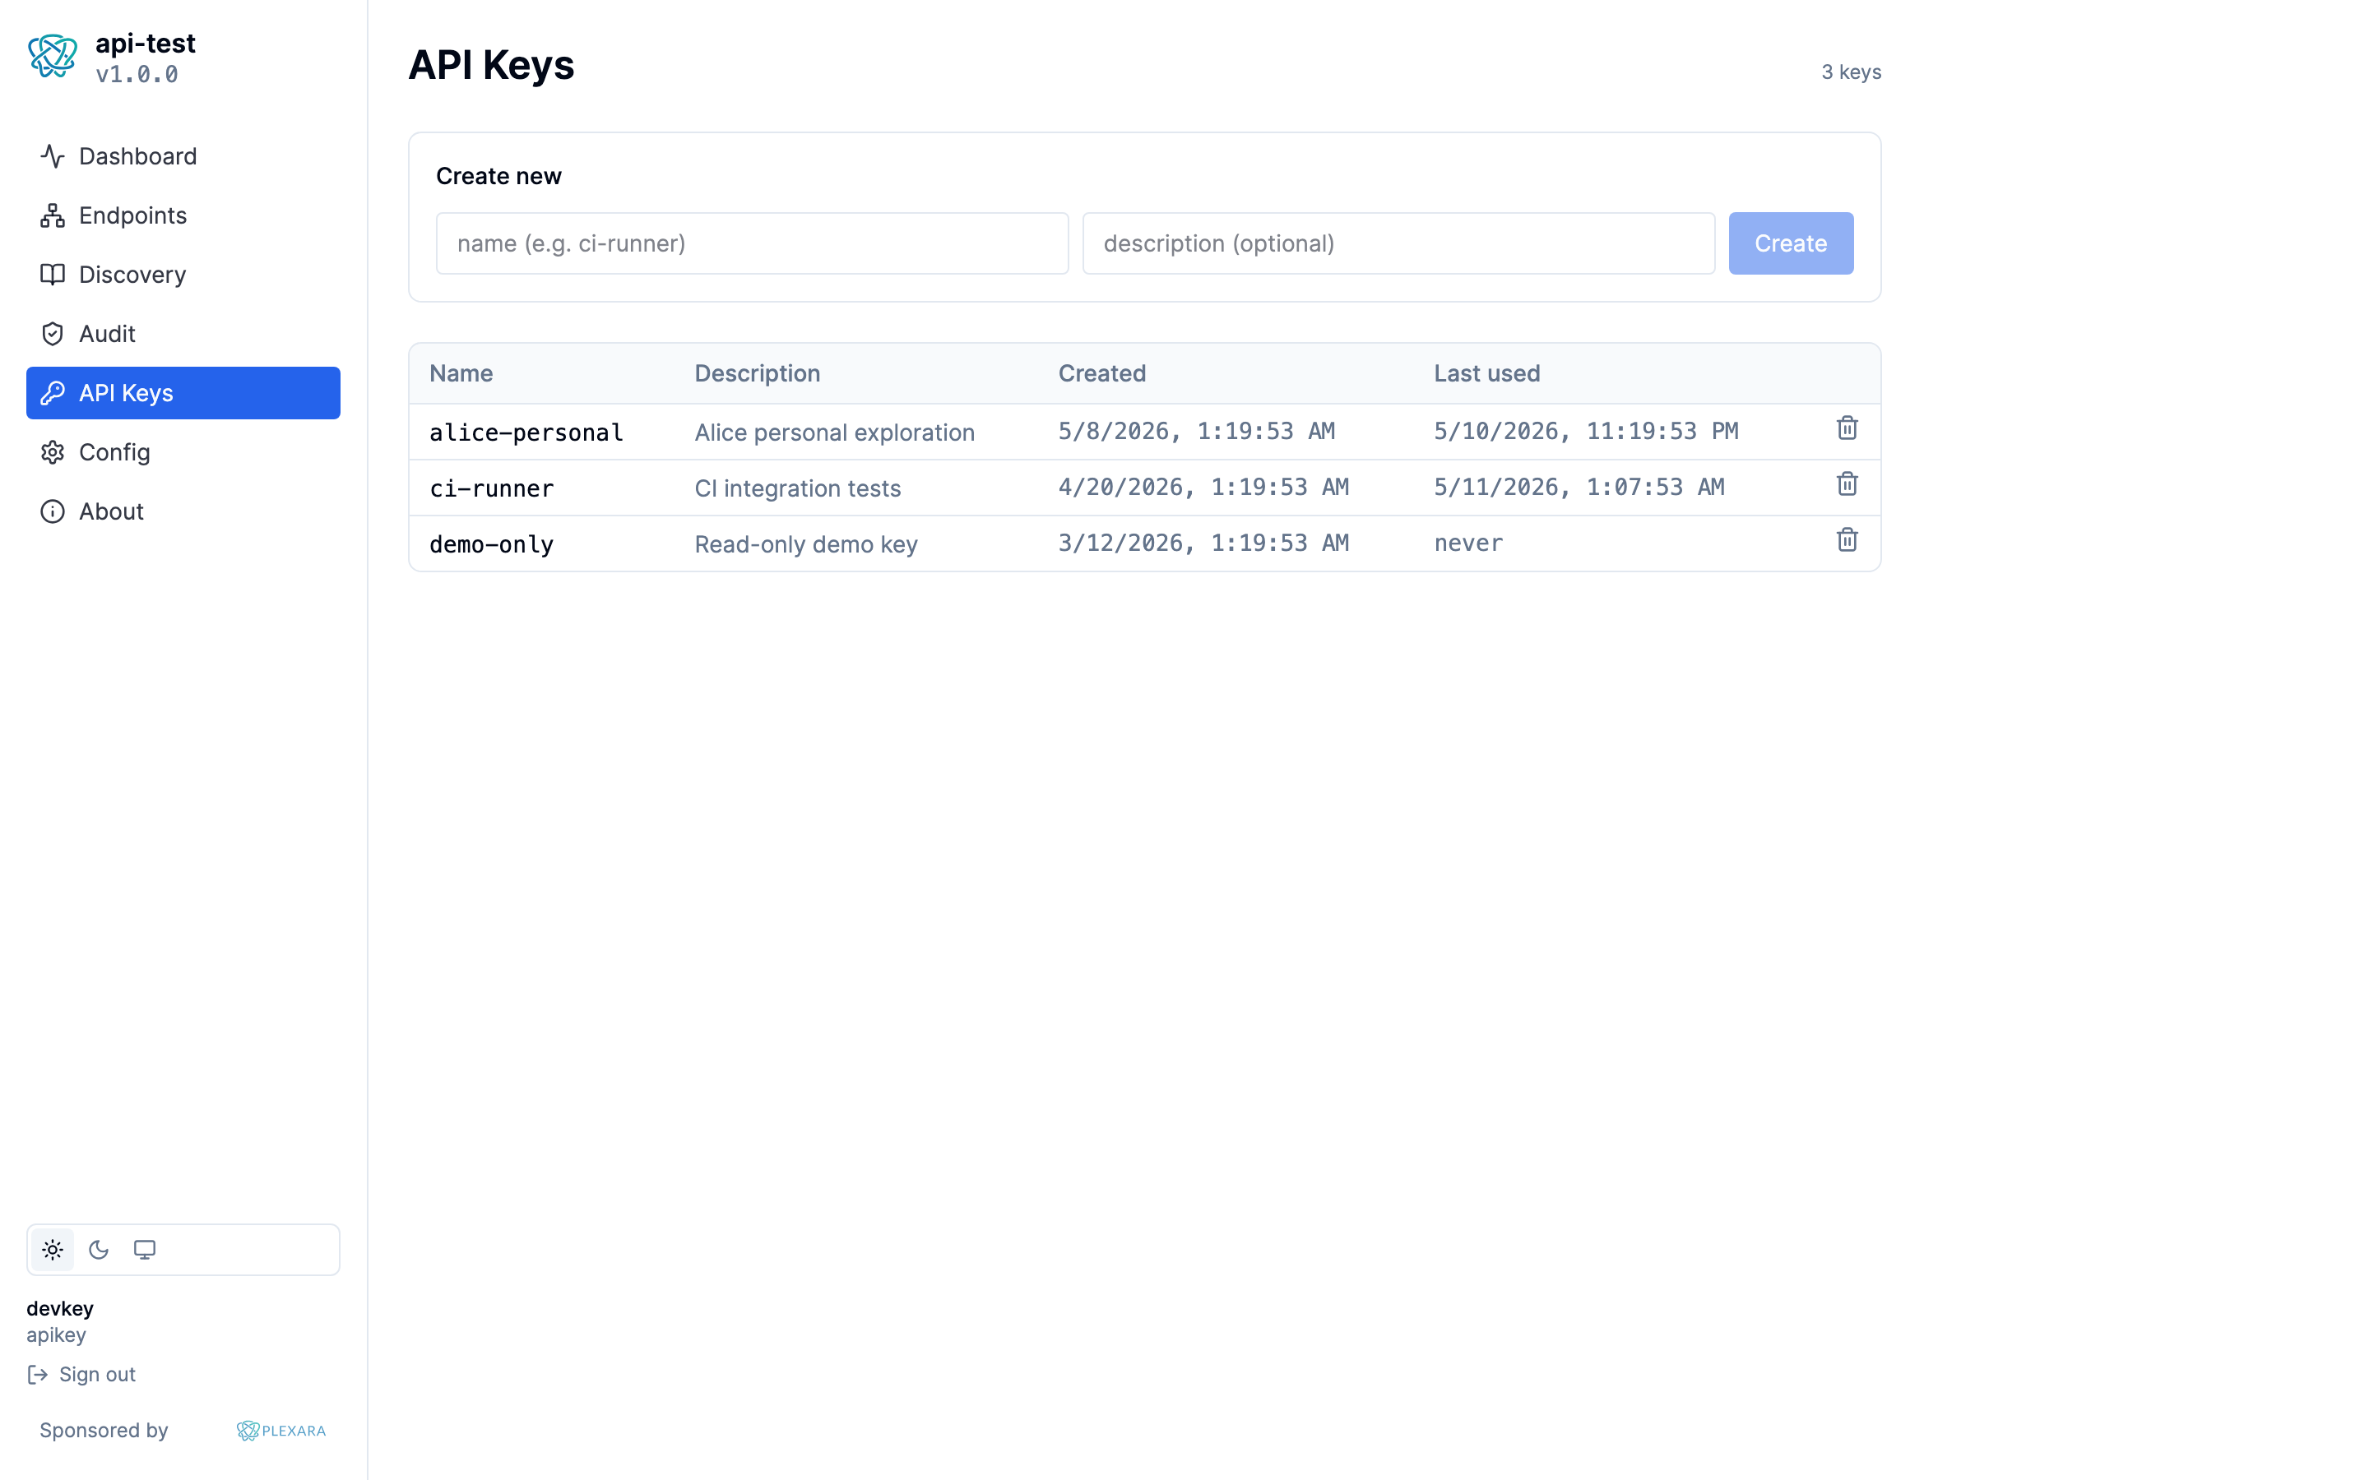Viewport: 2369px width, 1480px height.
Task: Click the API Keys page heading
Action: 491,66
